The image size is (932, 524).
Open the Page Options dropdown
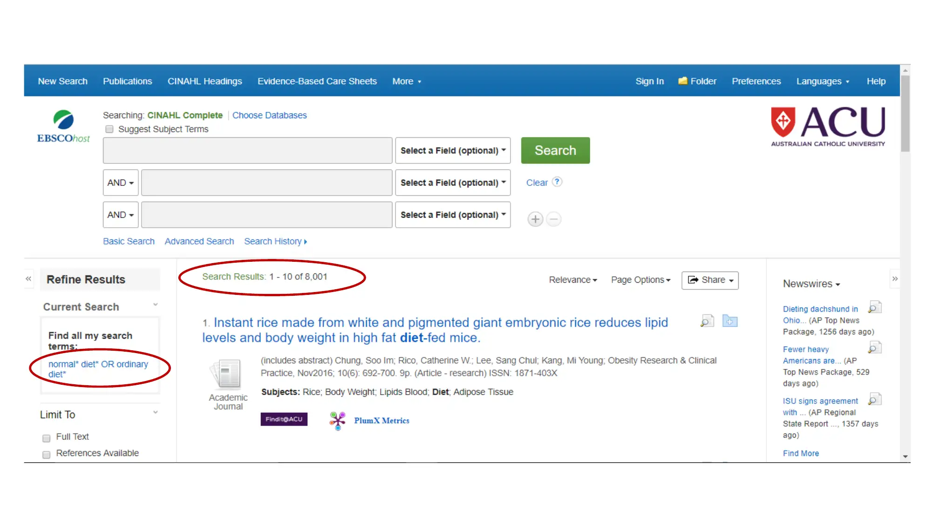point(640,280)
